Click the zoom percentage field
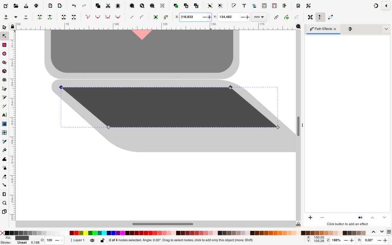392x245 pixels. point(336,240)
